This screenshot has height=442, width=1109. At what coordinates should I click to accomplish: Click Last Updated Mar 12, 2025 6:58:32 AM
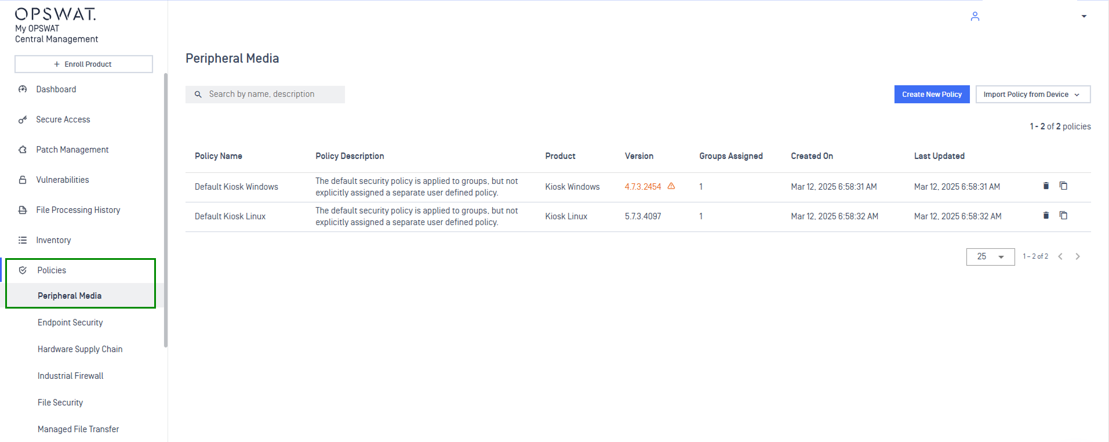(958, 216)
